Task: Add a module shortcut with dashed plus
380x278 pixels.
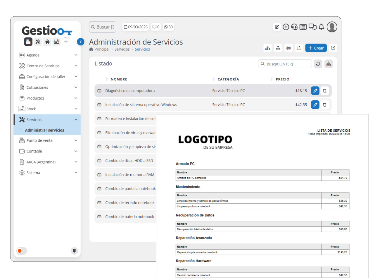Action: tap(66, 42)
